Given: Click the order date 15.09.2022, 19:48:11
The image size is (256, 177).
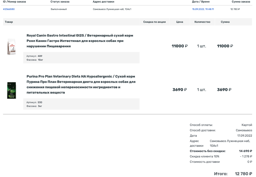Looking at the screenshot, I should click(203, 9).
